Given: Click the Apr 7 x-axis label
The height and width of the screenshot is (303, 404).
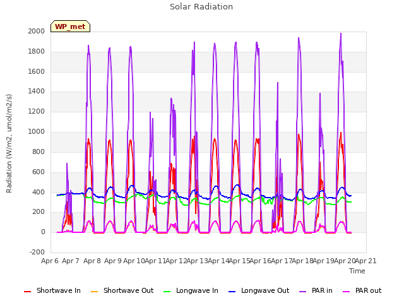Looking at the screenshot, I should tap(71, 261).
